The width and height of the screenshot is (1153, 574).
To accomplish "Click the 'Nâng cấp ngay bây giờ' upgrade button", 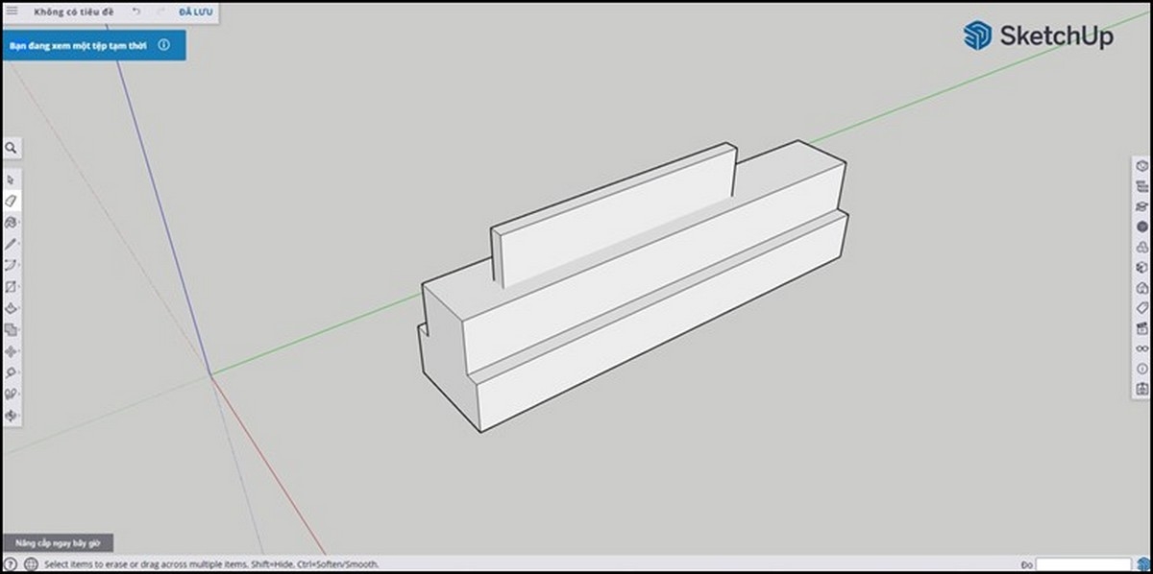I will [x=58, y=542].
